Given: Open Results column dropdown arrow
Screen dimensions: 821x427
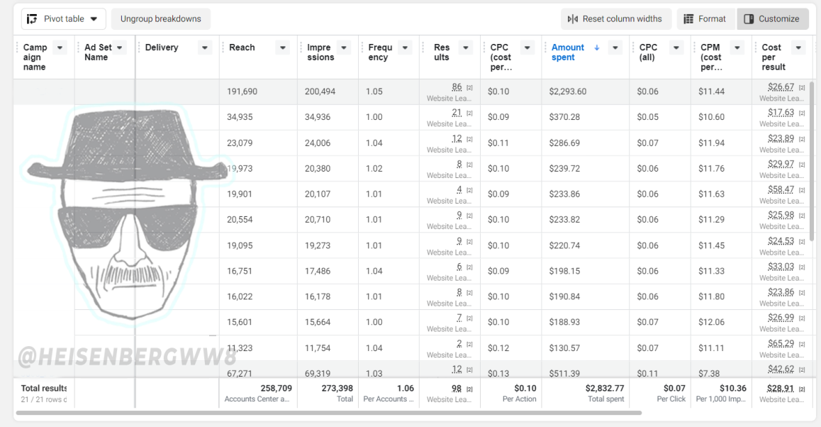Looking at the screenshot, I should [x=466, y=48].
